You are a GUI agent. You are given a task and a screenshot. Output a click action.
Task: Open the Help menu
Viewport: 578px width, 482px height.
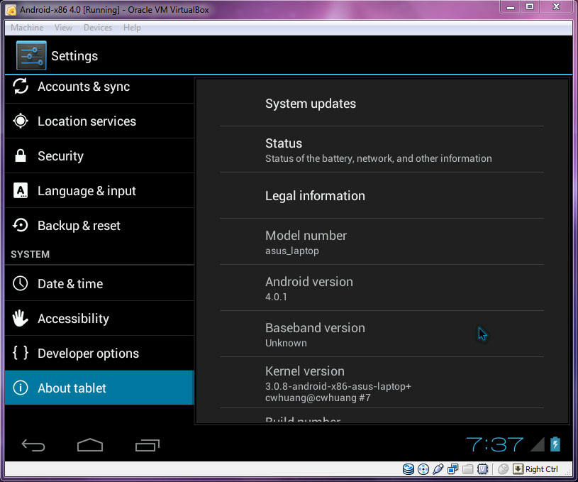(x=132, y=28)
